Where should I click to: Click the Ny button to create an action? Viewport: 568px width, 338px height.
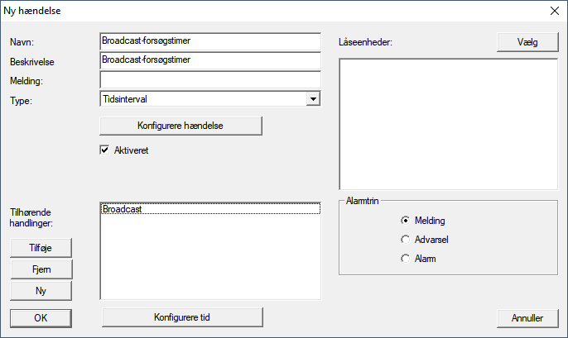(x=41, y=290)
